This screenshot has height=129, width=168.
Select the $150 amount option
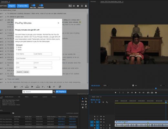[x=17, y=47]
